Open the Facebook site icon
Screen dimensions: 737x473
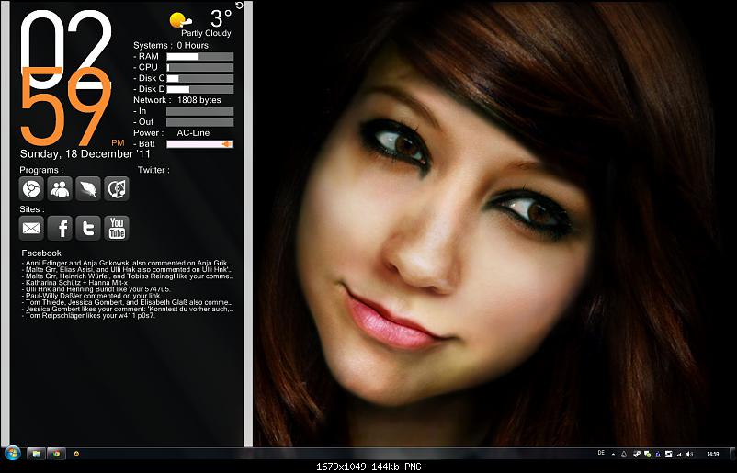click(x=60, y=228)
